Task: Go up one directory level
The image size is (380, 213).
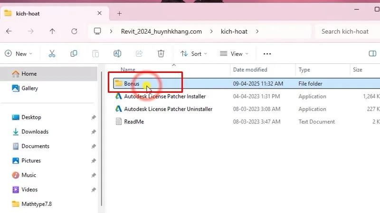Action: pyautogui.click(x=52, y=31)
